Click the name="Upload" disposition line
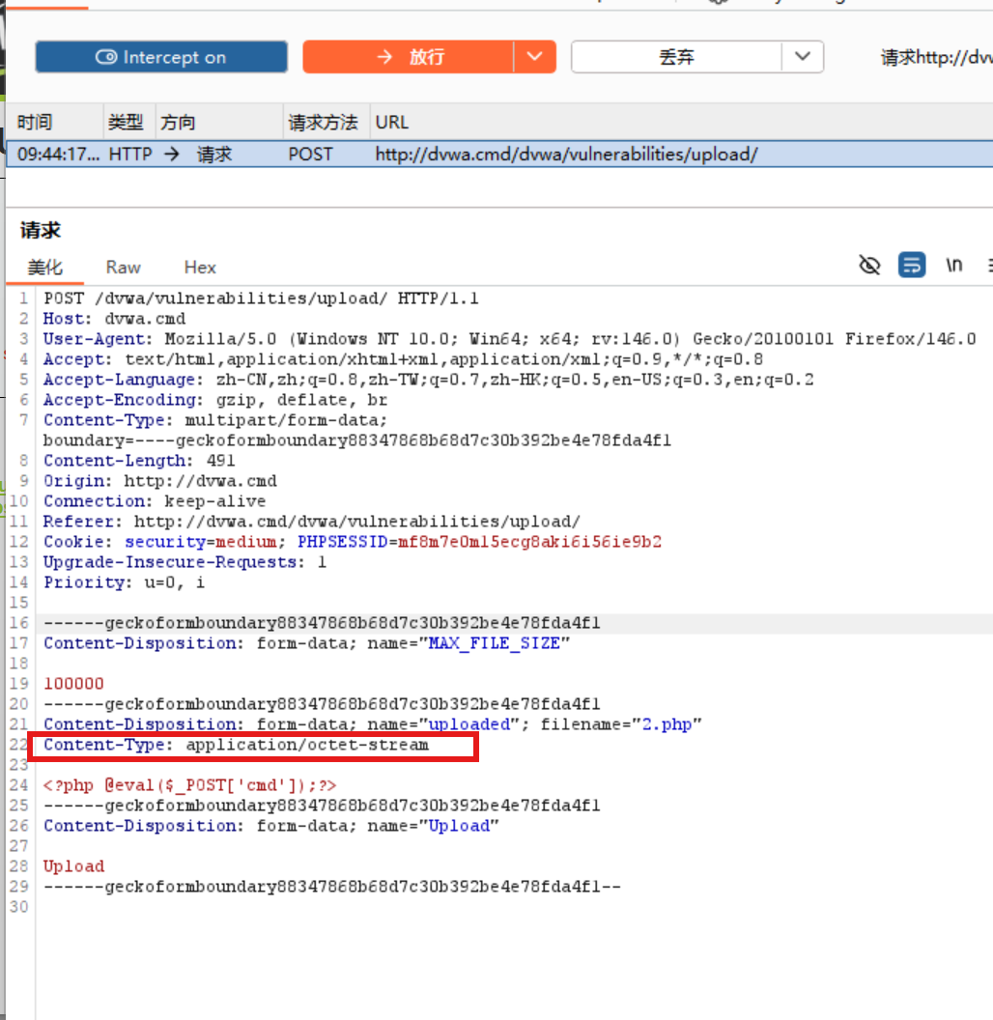The width and height of the screenshot is (993, 1020). pos(271,826)
